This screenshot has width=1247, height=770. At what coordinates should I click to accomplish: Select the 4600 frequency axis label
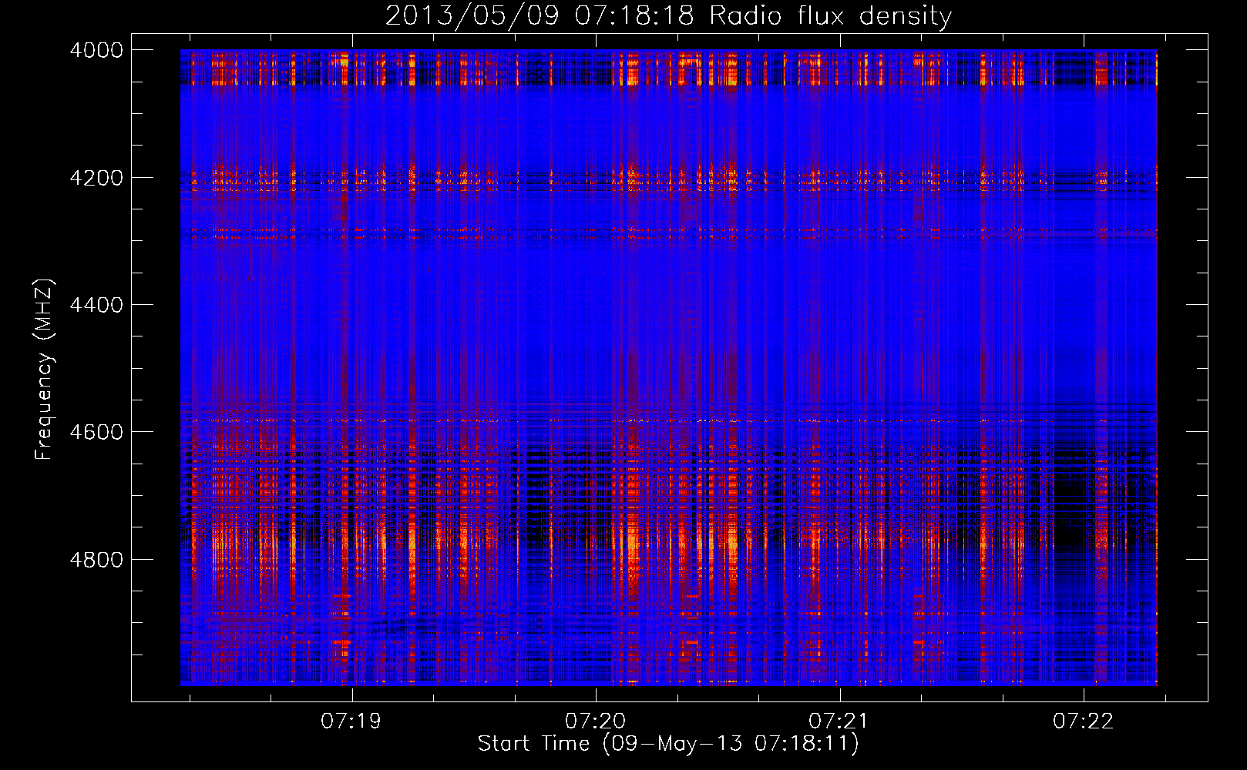click(x=96, y=432)
